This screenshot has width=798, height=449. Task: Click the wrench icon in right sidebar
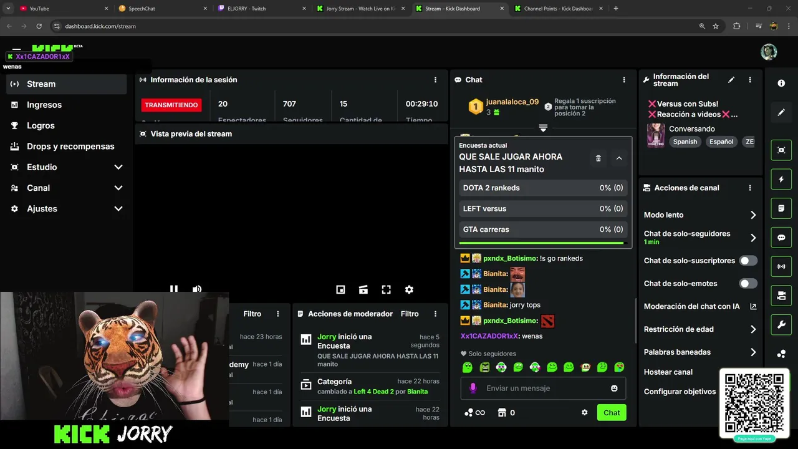(781, 325)
